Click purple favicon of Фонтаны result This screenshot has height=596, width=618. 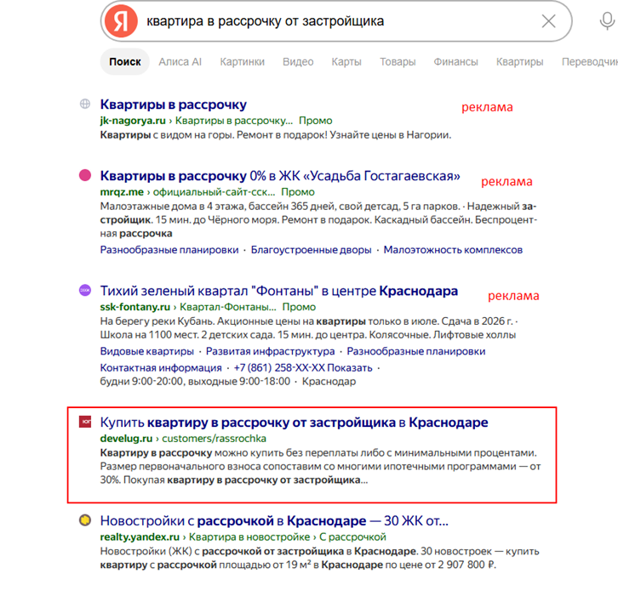click(85, 291)
